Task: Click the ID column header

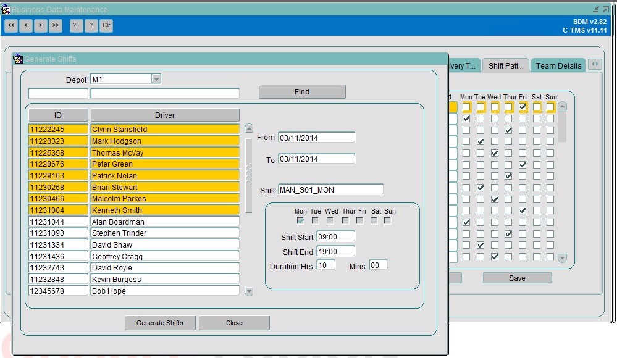Action: (x=58, y=115)
